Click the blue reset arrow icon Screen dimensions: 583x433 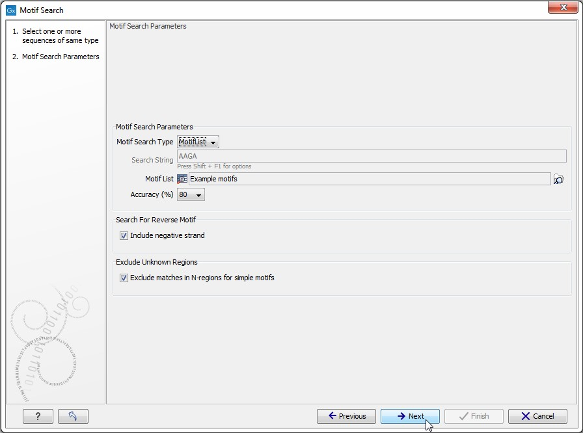[73, 416]
